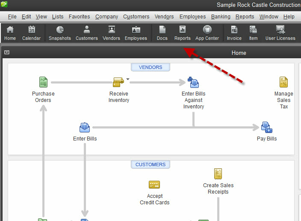Open the Home window control menu box
The height and width of the screenshot is (221, 301).
(7, 52)
